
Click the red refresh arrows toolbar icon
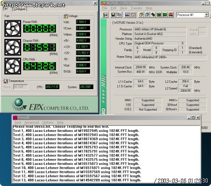coord(133,15)
